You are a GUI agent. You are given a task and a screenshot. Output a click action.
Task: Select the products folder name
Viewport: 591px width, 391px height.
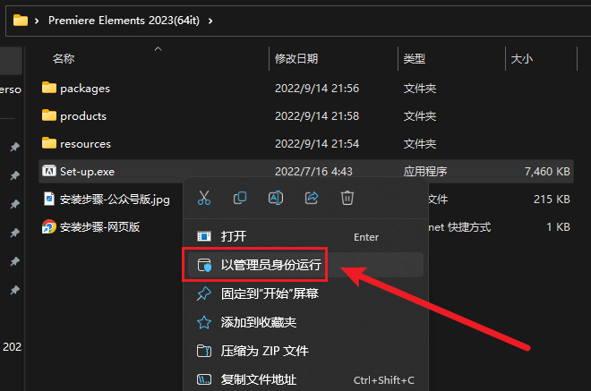(83, 116)
